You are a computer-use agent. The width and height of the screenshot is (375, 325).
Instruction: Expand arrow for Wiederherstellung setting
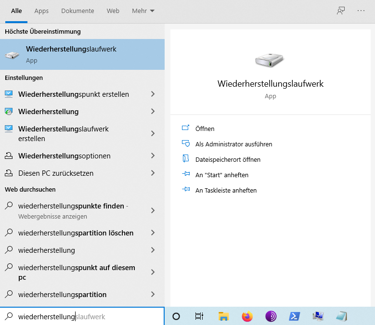pyautogui.click(x=153, y=111)
